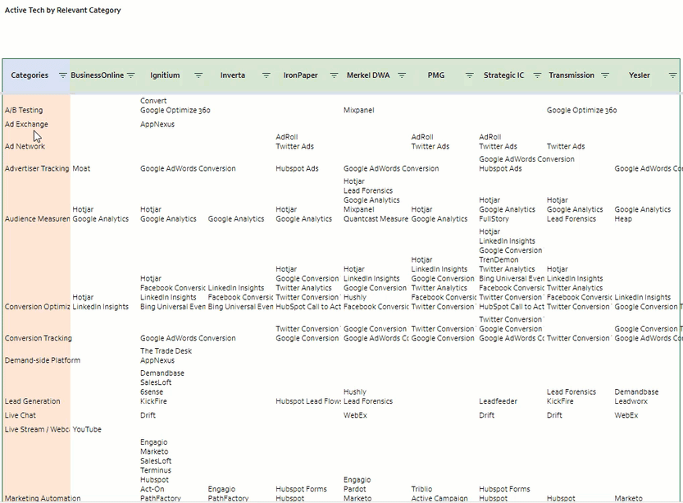Open the Merkel DWA column filter icon

point(402,75)
